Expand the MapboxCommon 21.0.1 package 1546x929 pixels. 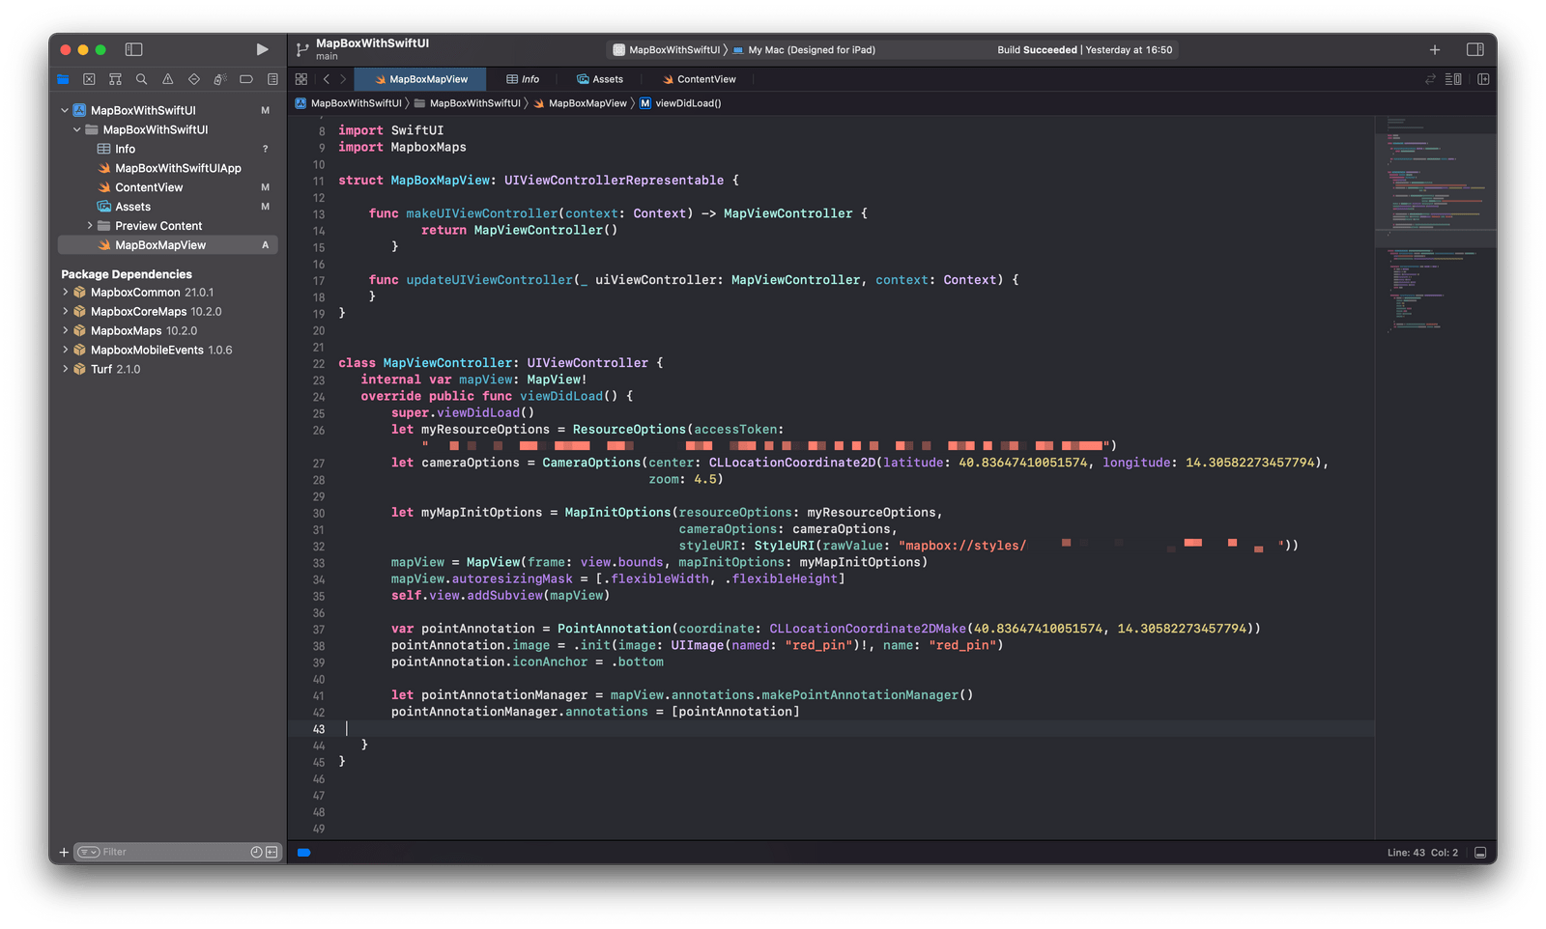pos(66,292)
